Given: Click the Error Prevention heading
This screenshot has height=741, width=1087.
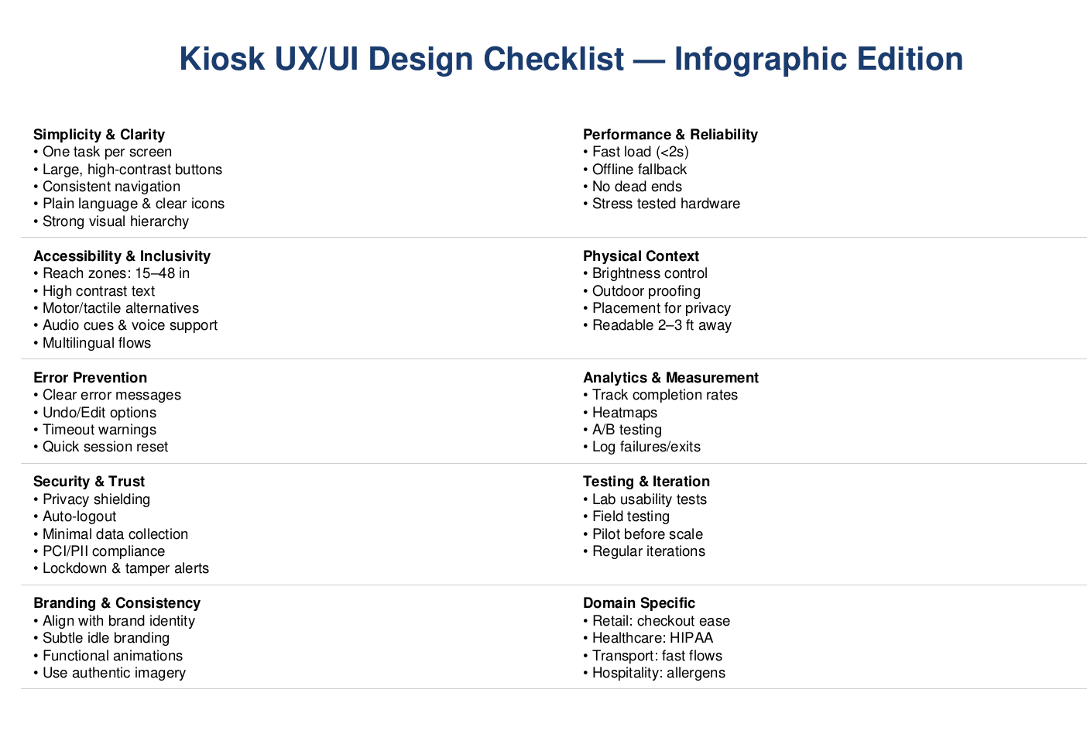Looking at the screenshot, I should click(90, 378).
